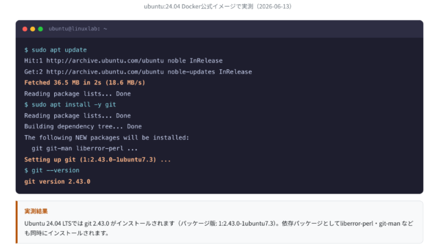Click the 'git version 2.43.0' output
The height and width of the screenshot is (247, 439).
(x=57, y=181)
